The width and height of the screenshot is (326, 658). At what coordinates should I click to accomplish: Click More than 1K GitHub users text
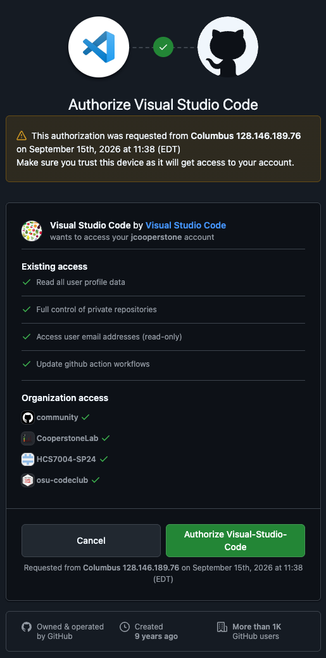point(257,631)
